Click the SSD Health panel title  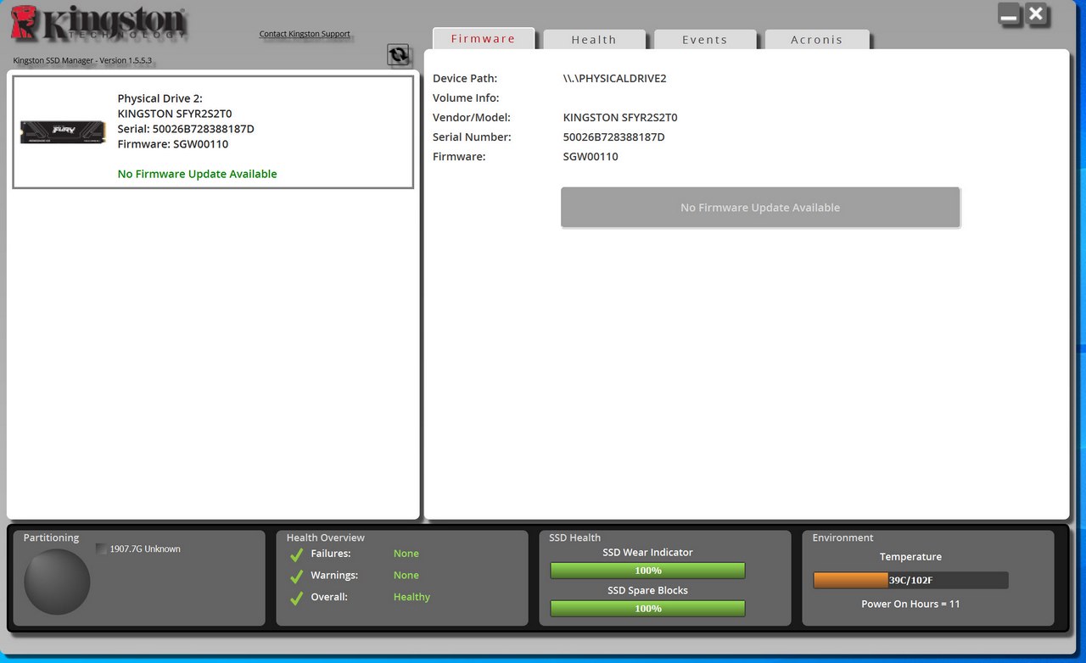(x=574, y=538)
